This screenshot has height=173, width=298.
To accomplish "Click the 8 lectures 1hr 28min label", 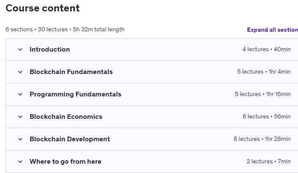I will coord(262,139).
